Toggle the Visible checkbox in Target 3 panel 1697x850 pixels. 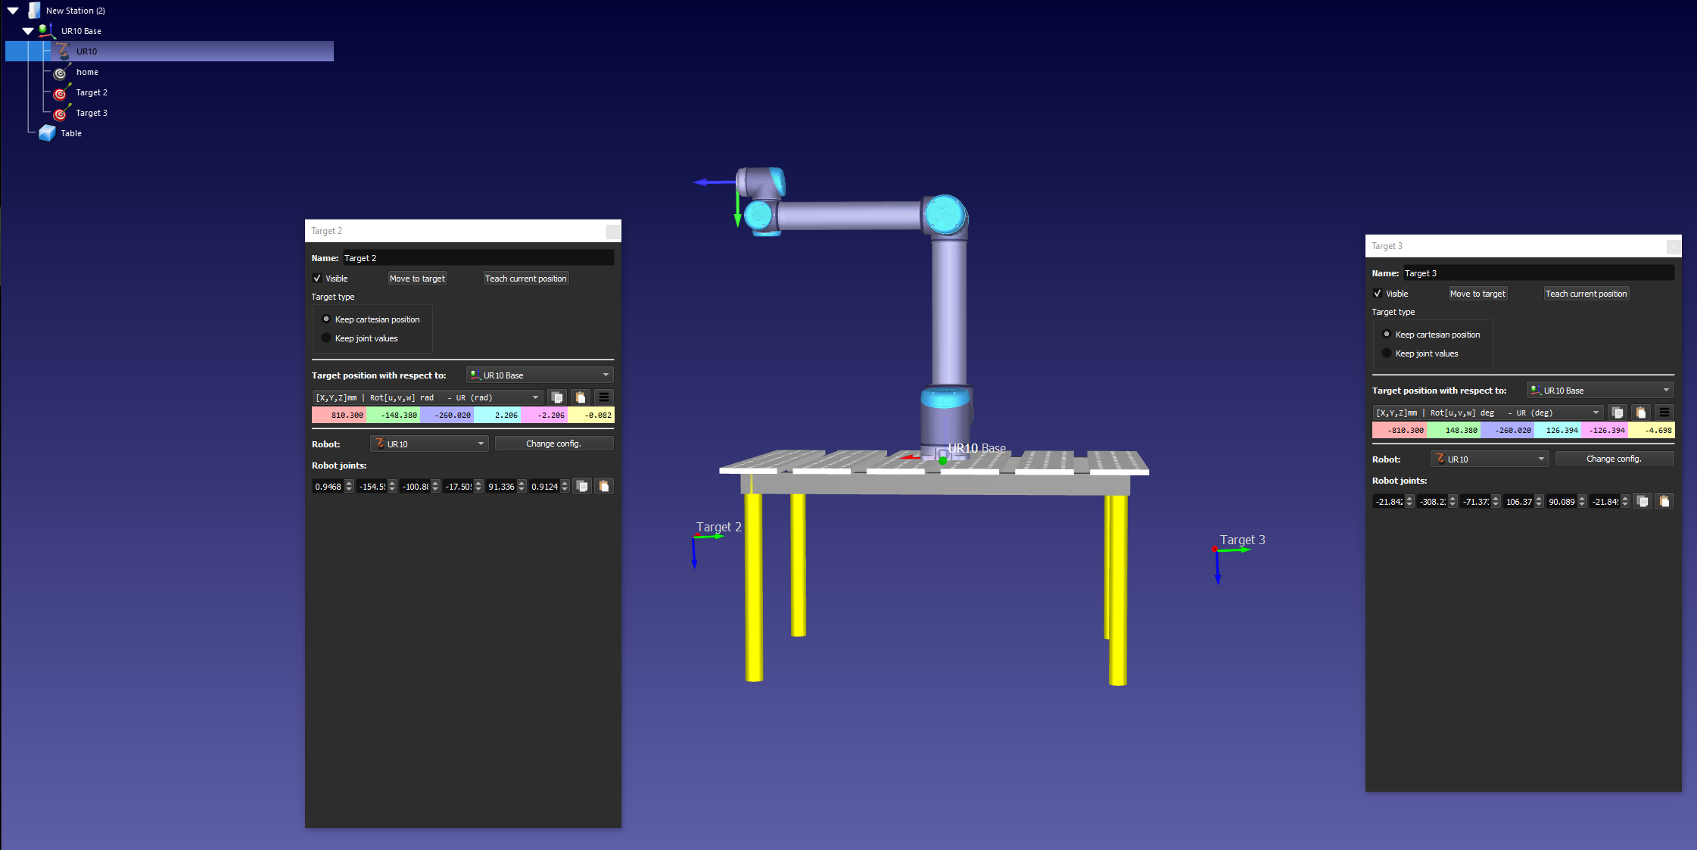(1378, 294)
